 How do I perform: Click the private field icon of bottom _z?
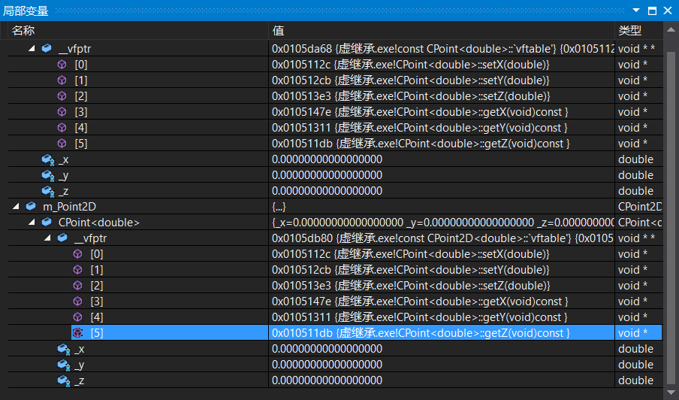[x=64, y=380]
